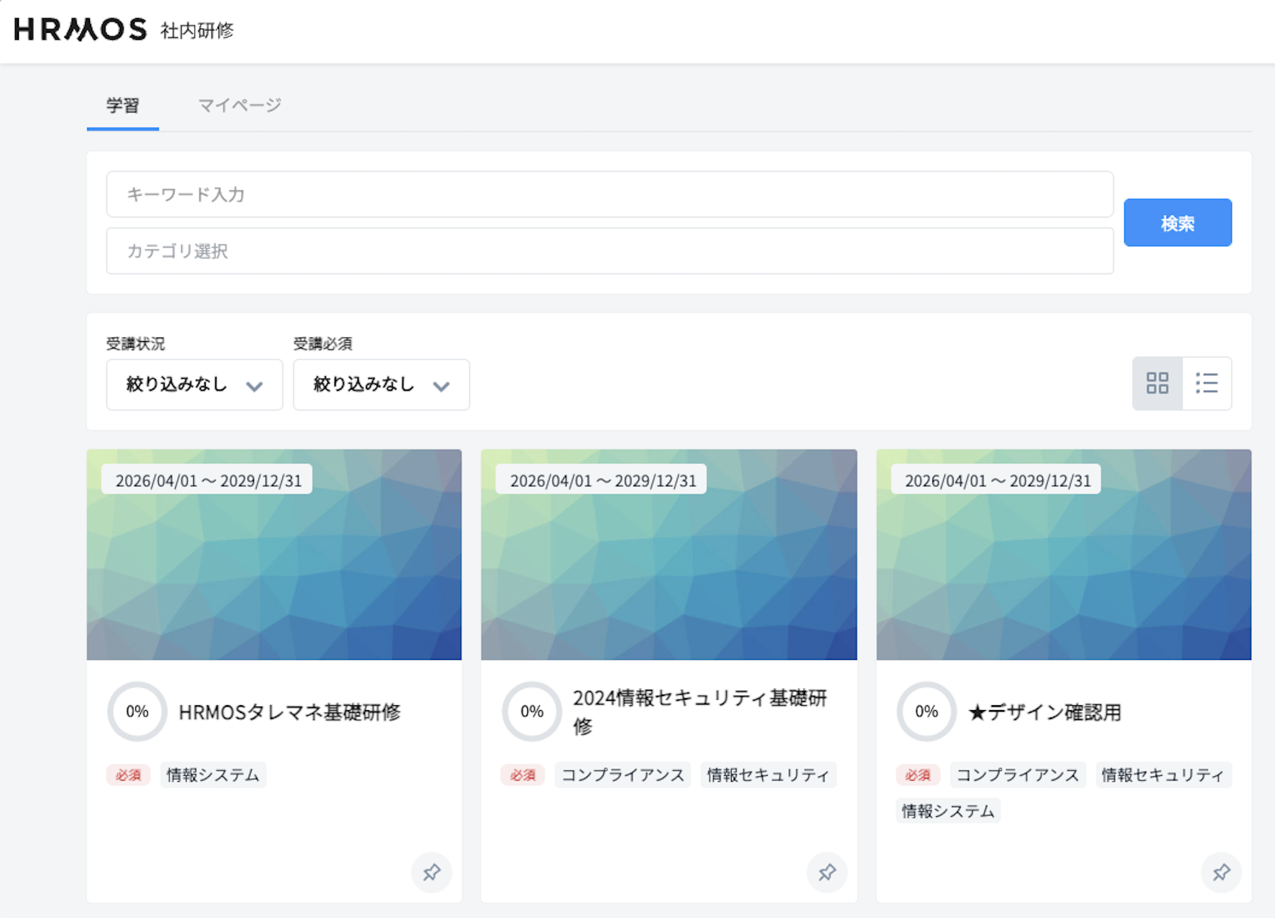Pin the HRMOSタレマネ基礎研修 course
The image size is (1275, 918).
pos(432,872)
